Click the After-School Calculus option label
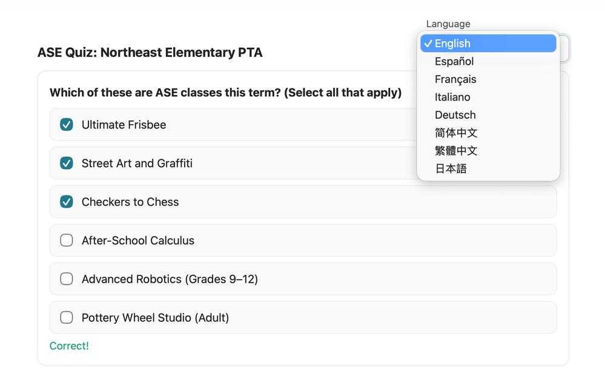Screen dimensions: 605x371 coord(138,240)
